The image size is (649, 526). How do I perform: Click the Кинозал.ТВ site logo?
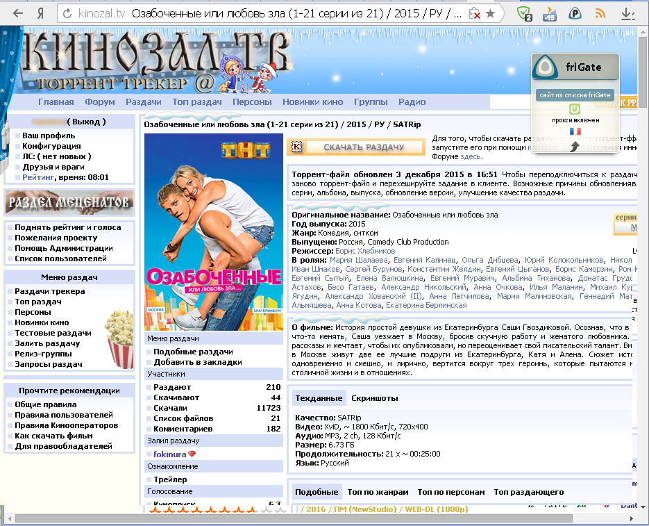(x=158, y=60)
